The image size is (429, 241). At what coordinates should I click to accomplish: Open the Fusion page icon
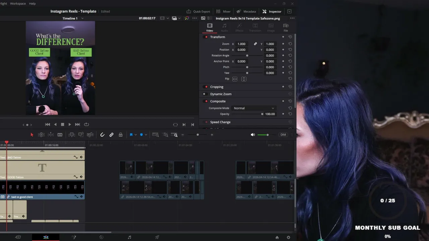pos(74,237)
